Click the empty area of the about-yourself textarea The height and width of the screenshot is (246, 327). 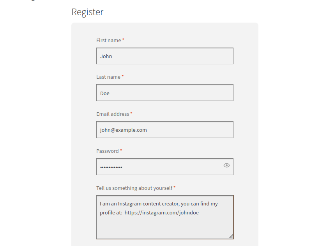click(165, 227)
